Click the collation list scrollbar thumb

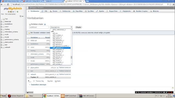(71, 57)
